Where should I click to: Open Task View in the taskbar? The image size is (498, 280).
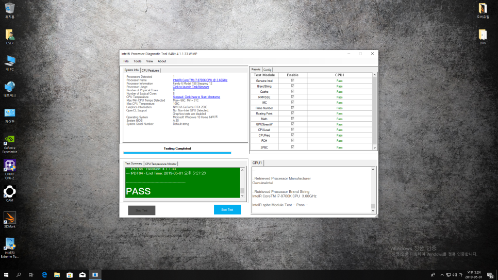pyautogui.click(x=31, y=275)
